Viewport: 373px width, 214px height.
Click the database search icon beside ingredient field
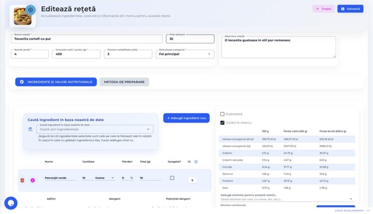click(x=31, y=129)
